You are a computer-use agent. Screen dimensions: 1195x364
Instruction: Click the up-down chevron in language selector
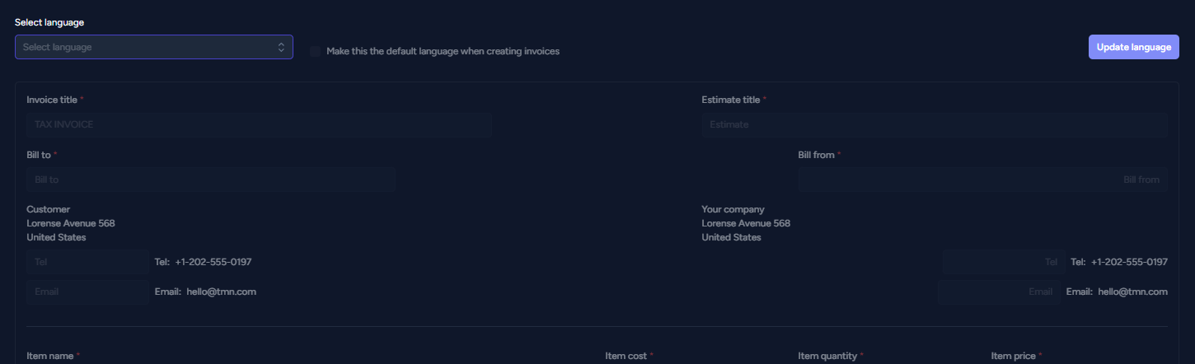click(x=281, y=47)
